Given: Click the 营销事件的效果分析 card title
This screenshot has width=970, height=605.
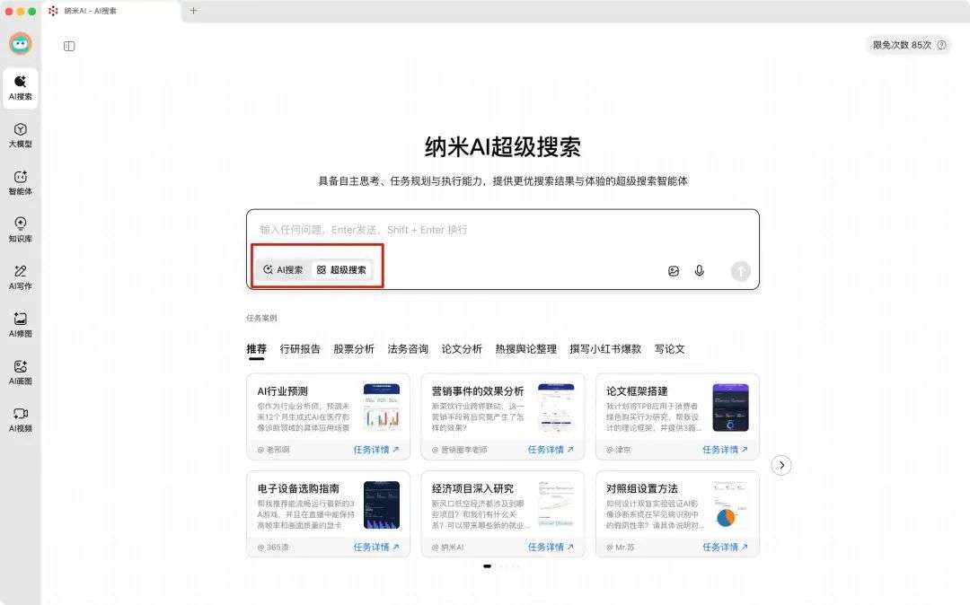Looking at the screenshot, I should coord(478,391).
